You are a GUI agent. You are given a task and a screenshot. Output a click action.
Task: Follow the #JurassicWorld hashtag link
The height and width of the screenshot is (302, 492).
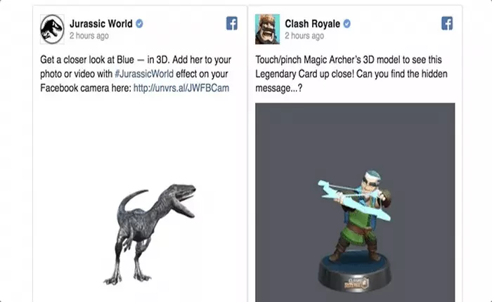(144, 74)
